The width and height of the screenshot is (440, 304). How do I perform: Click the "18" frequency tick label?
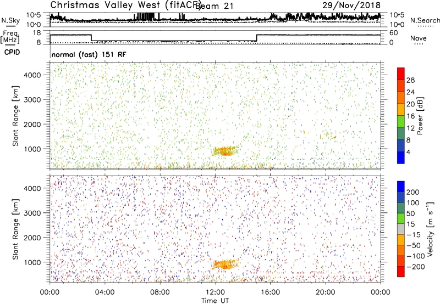click(37, 33)
